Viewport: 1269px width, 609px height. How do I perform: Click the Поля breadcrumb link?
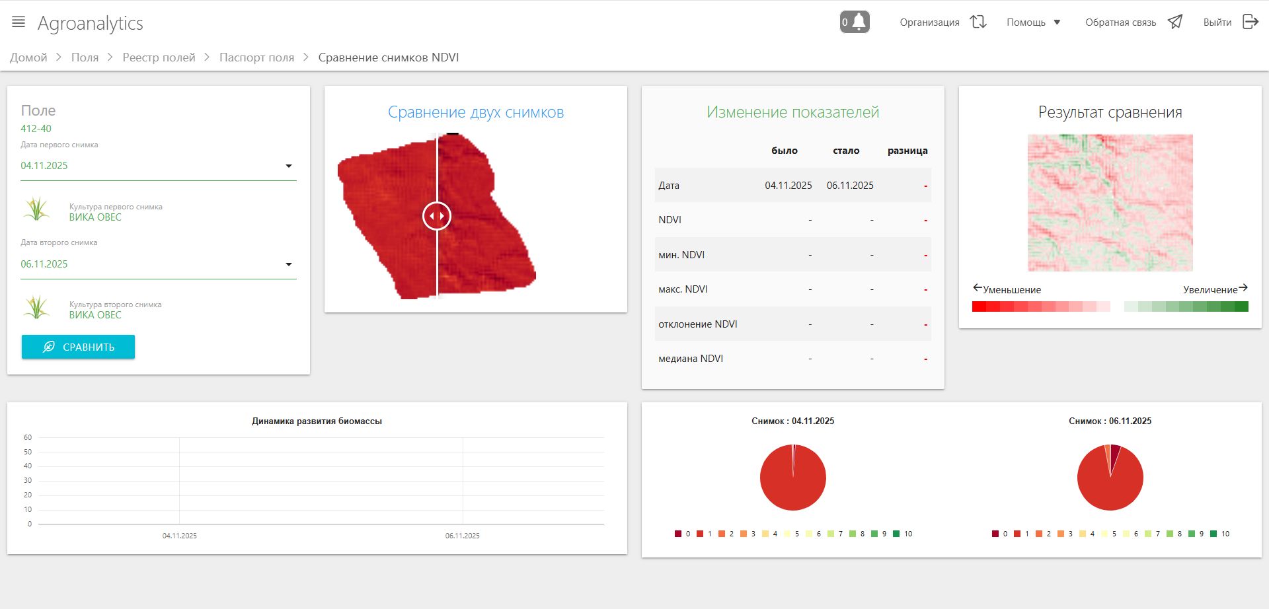(x=85, y=57)
